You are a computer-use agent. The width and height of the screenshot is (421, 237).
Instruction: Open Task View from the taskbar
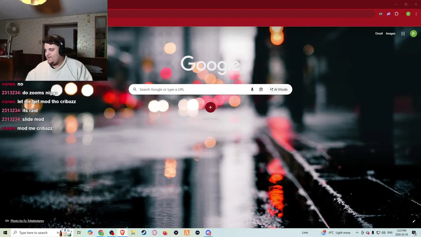click(x=79, y=233)
